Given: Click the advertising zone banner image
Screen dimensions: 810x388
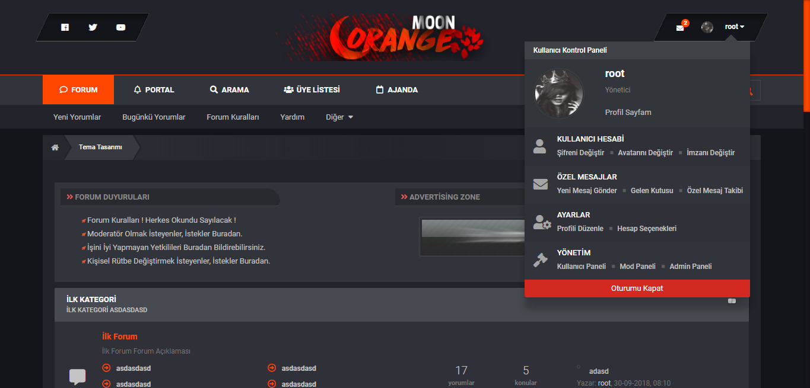Looking at the screenshot, I should pyautogui.click(x=472, y=237).
